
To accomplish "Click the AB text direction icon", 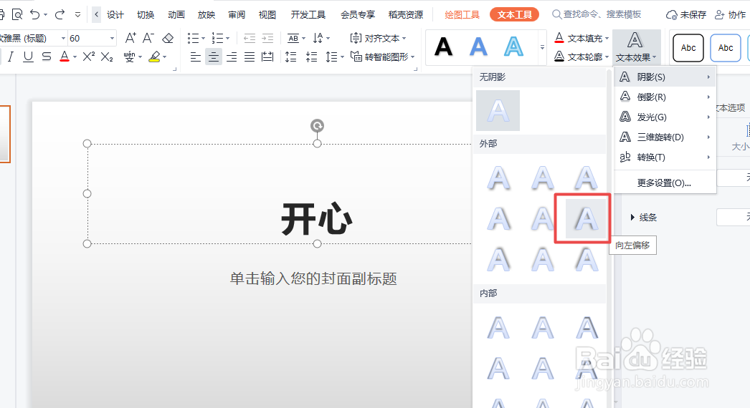I will (x=293, y=38).
